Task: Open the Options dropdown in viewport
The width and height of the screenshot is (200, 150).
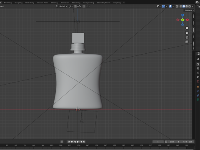Action: click(x=189, y=10)
